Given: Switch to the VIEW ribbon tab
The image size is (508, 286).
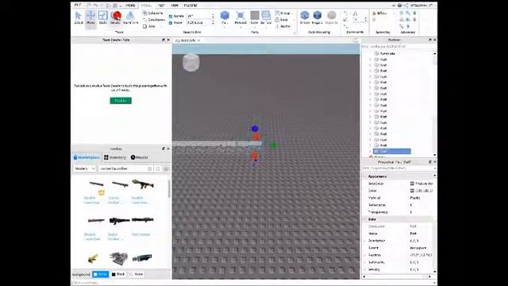Looking at the screenshot, I should [x=175, y=6].
